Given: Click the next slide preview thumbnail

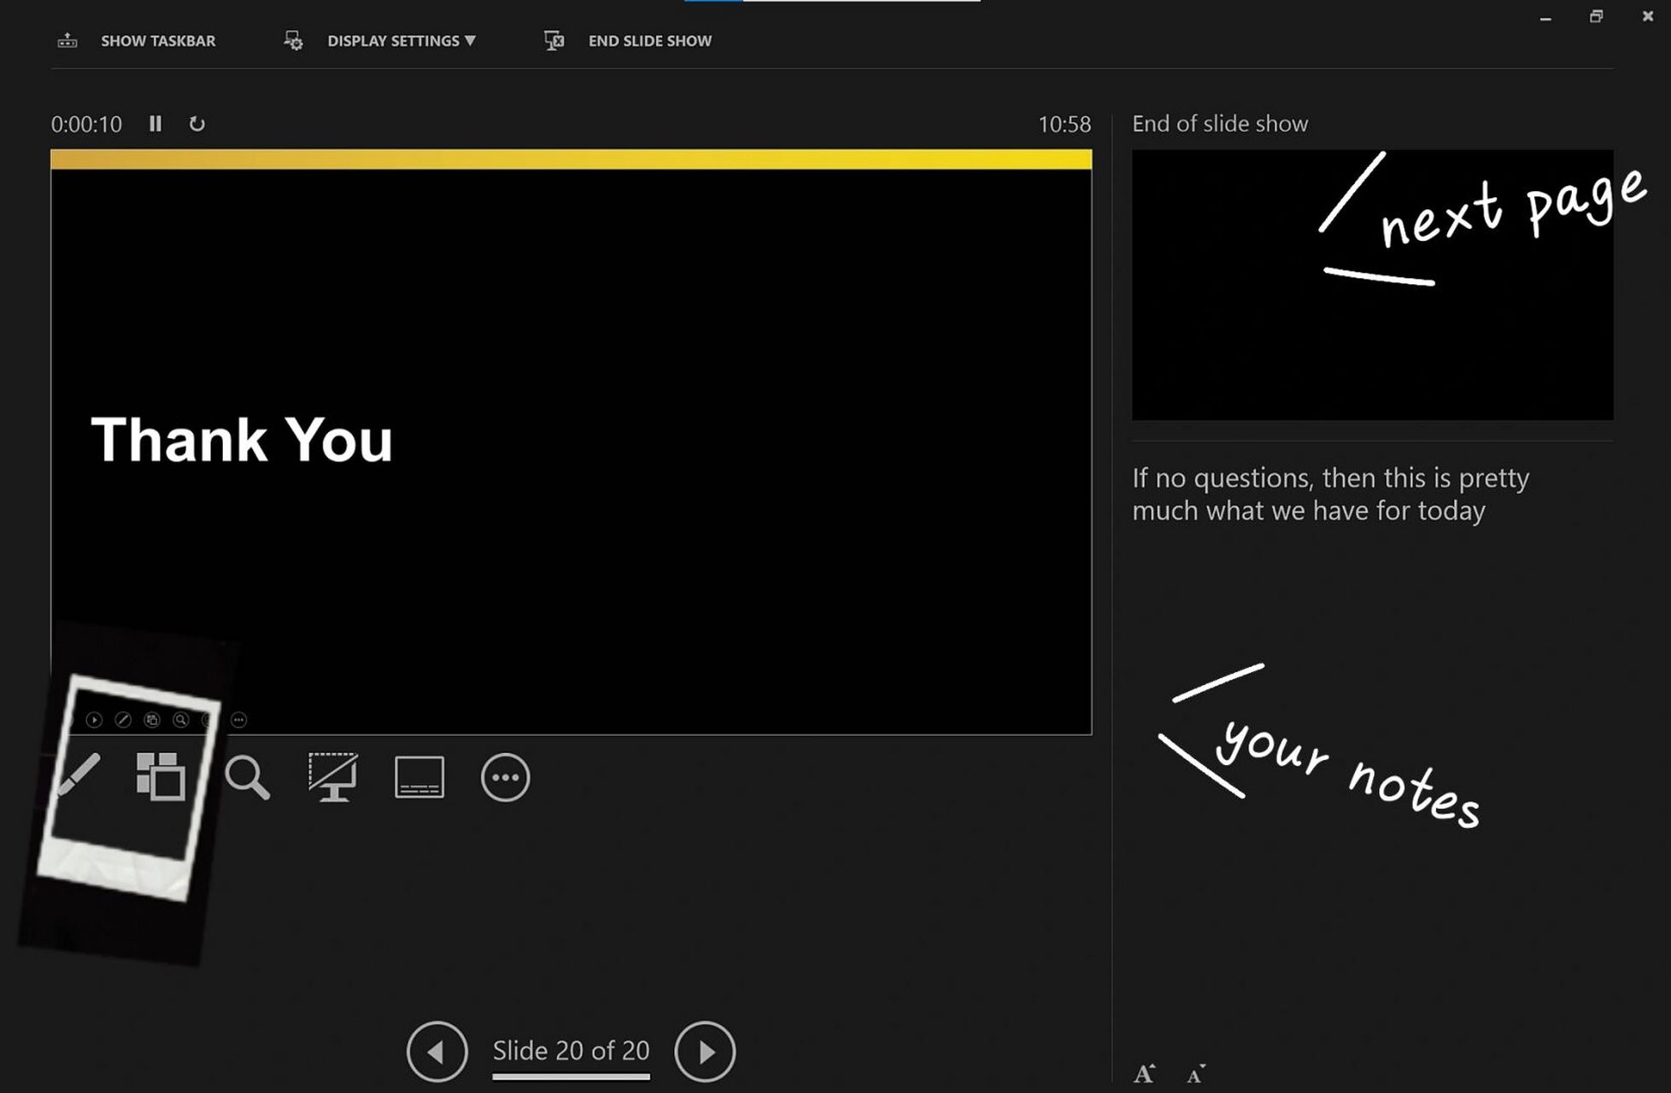Looking at the screenshot, I should pyautogui.click(x=1372, y=285).
